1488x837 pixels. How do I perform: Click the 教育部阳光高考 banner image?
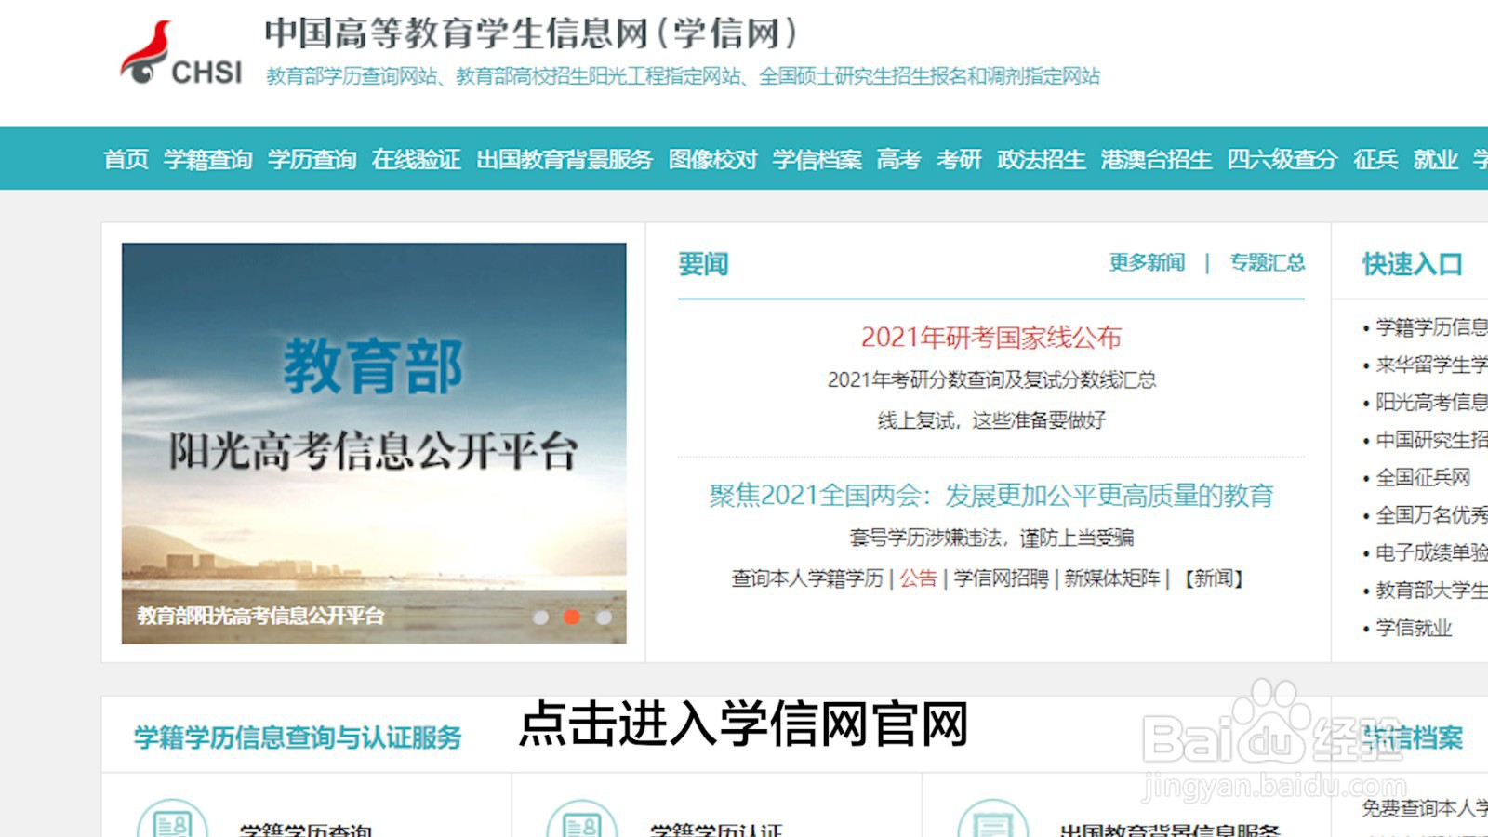[374, 443]
